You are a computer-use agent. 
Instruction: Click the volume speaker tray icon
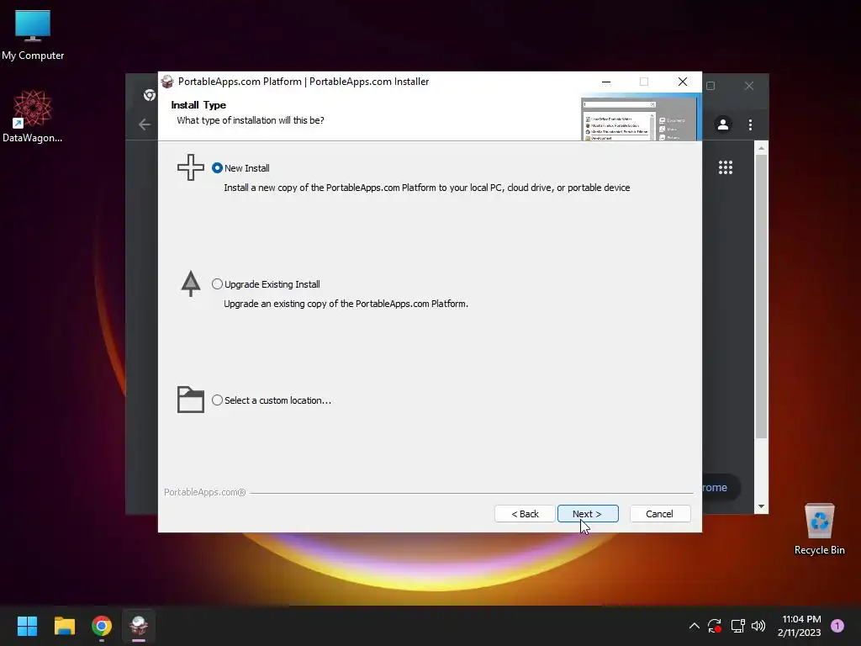(758, 626)
